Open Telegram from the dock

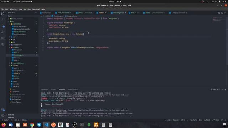(39, 125)
